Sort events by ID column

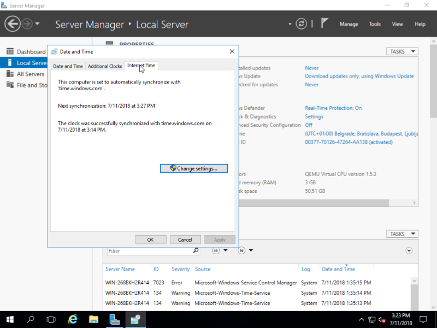click(156, 269)
